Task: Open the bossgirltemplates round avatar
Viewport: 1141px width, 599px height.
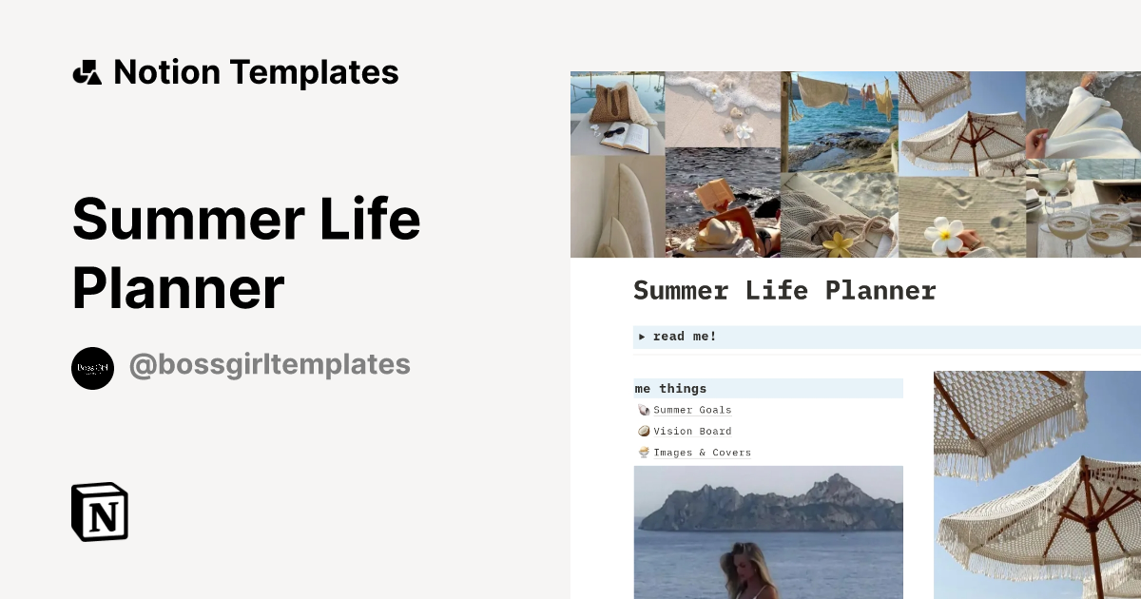Action: coord(92,368)
